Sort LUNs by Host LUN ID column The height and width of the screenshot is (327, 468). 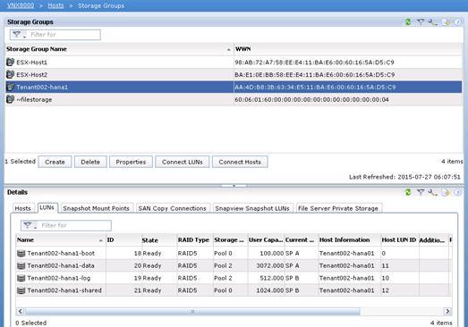pos(399,240)
